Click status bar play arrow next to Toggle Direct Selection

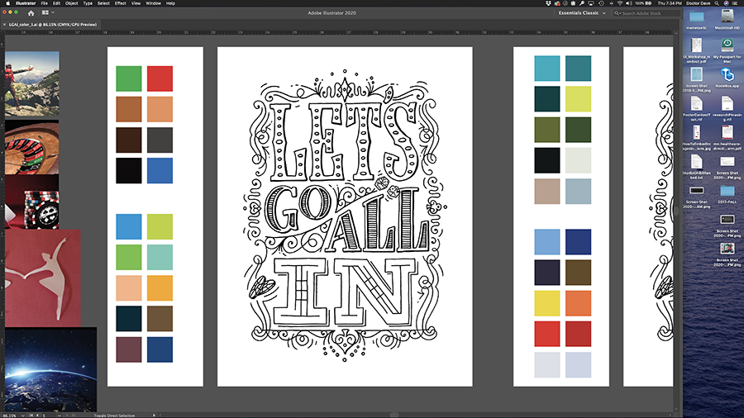click(154, 416)
